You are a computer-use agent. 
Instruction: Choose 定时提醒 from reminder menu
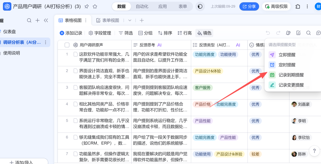pyautogui.click(x=287, y=65)
